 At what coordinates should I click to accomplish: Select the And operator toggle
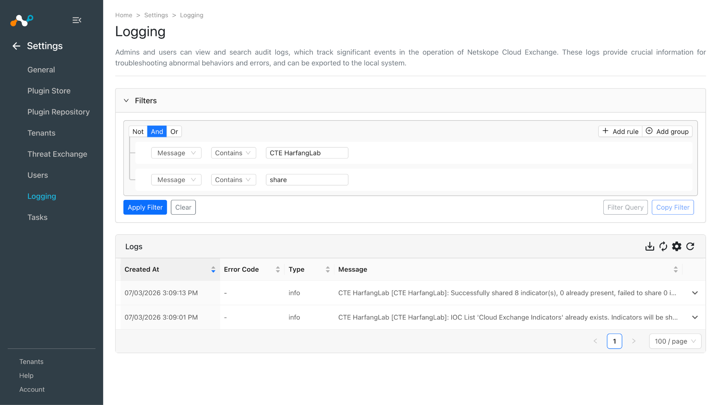pyautogui.click(x=157, y=132)
